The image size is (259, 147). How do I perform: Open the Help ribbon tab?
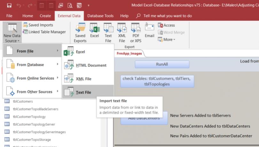[x=124, y=16]
